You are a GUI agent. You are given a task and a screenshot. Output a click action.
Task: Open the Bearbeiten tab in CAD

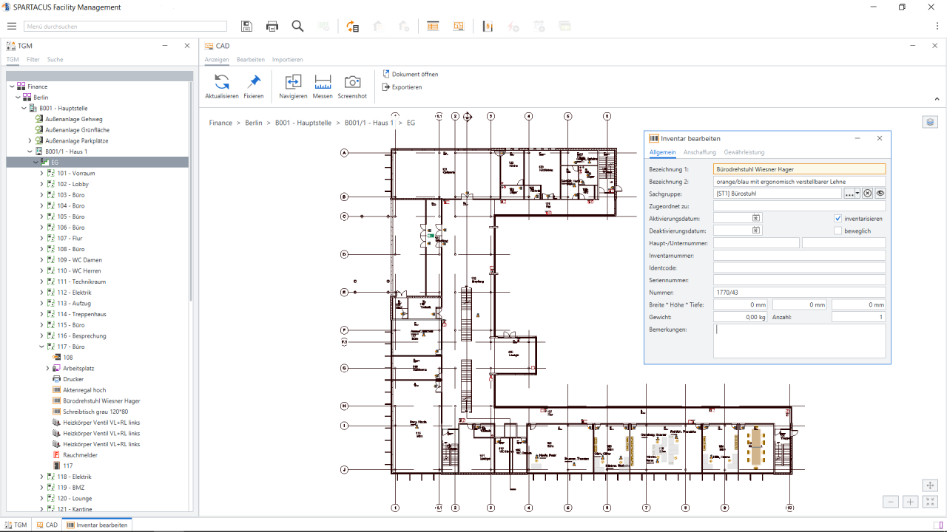point(250,60)
